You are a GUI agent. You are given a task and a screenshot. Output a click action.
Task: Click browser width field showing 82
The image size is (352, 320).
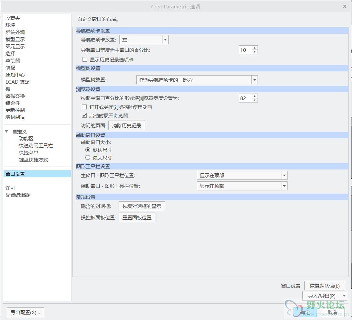[245, 98]
